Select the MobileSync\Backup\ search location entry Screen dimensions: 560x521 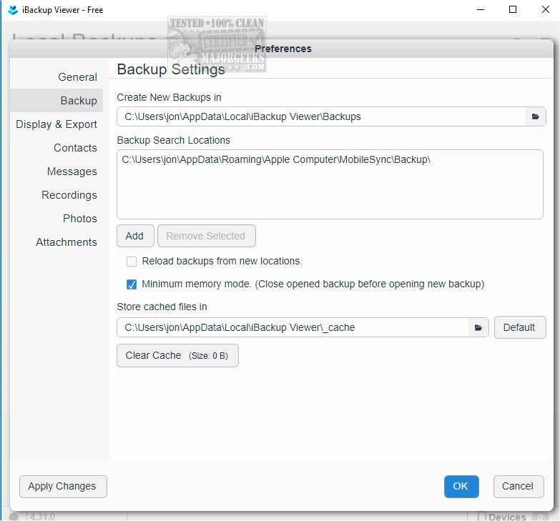coord(276,159)
